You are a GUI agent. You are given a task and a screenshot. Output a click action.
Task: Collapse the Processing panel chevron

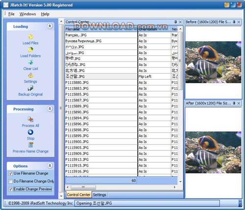[50, 108]
